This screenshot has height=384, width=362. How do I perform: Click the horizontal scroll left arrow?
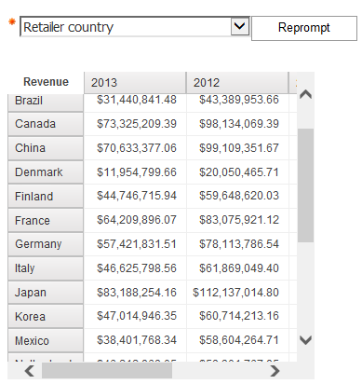30,371
